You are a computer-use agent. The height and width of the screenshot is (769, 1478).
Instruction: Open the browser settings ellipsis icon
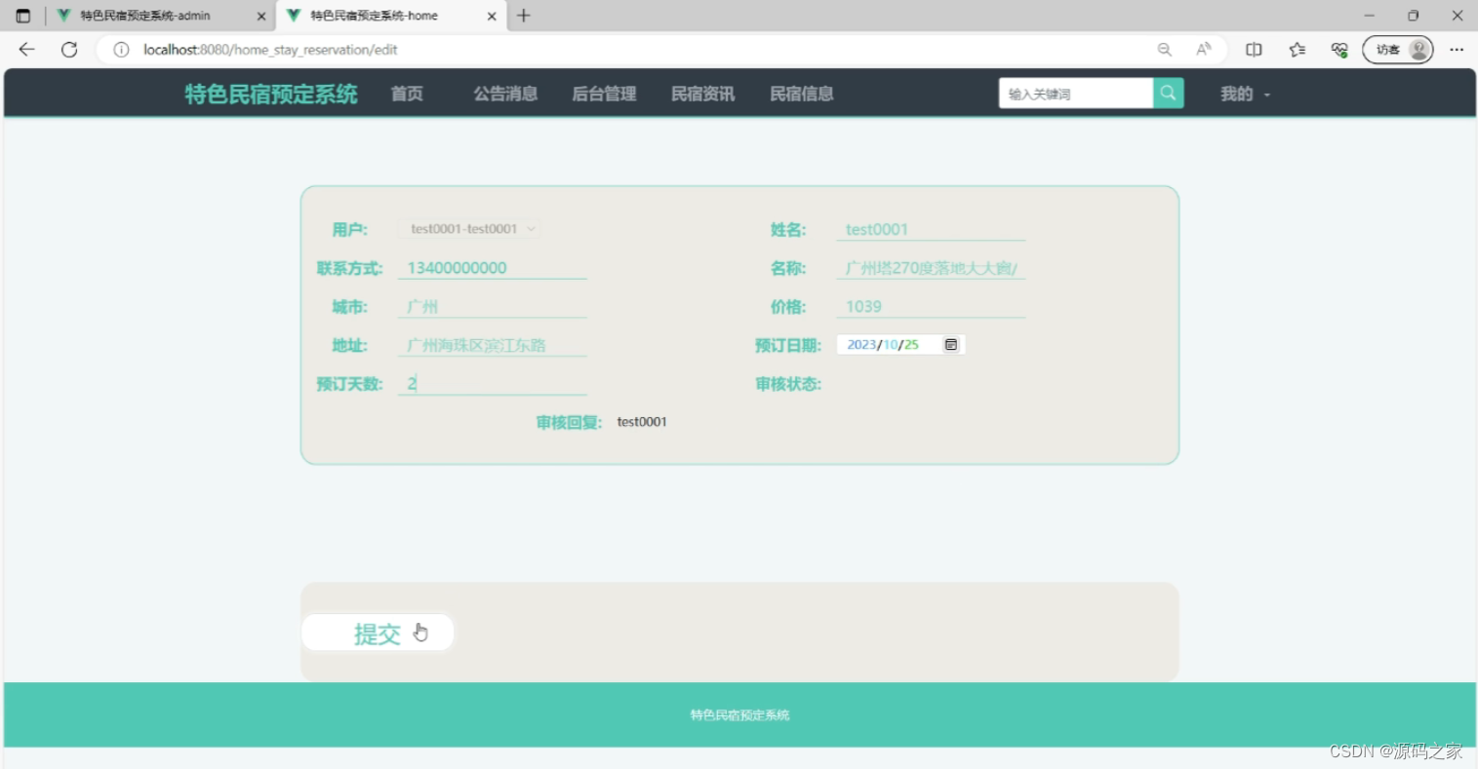point(1457,49)
